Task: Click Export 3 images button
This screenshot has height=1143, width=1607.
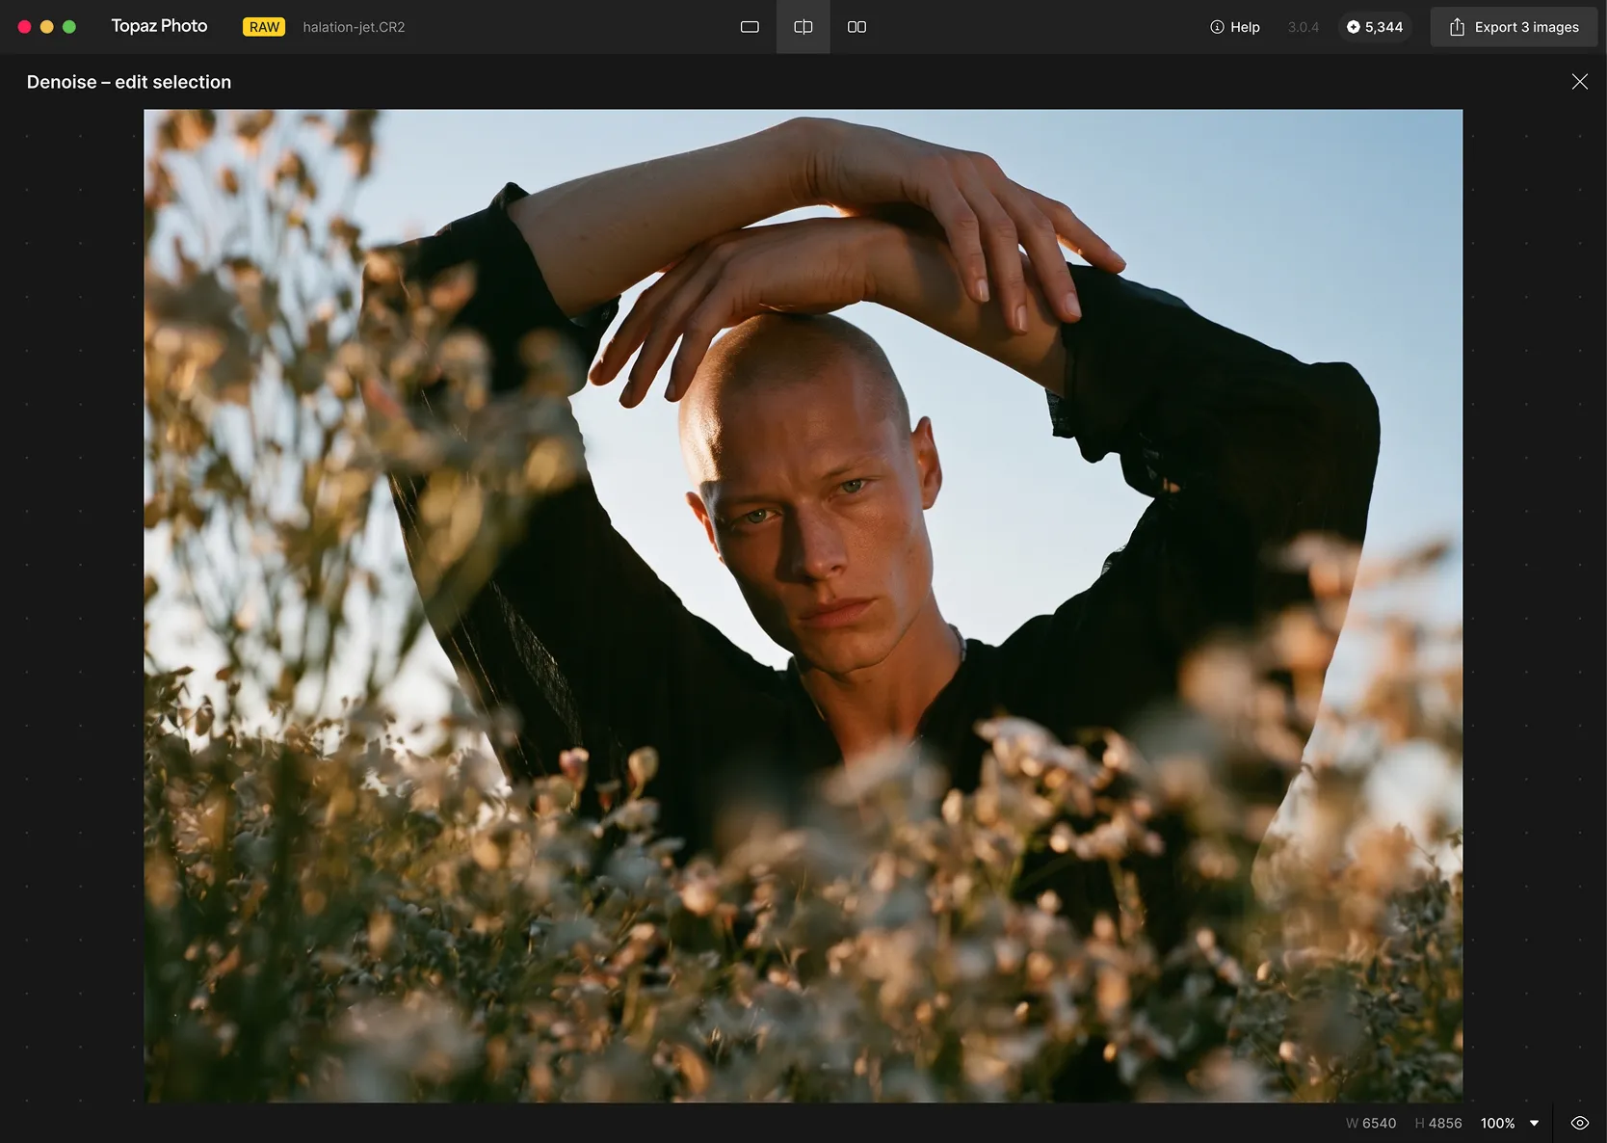Action: [x=1514, y=27]
